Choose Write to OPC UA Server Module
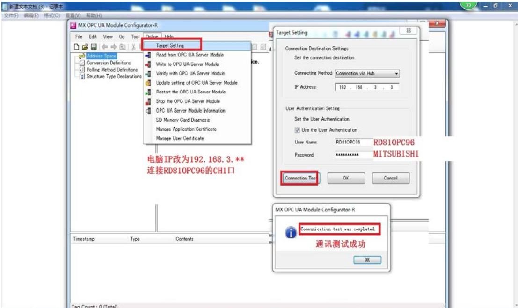This screenshot has height=308, width=518. click(187, 64)
